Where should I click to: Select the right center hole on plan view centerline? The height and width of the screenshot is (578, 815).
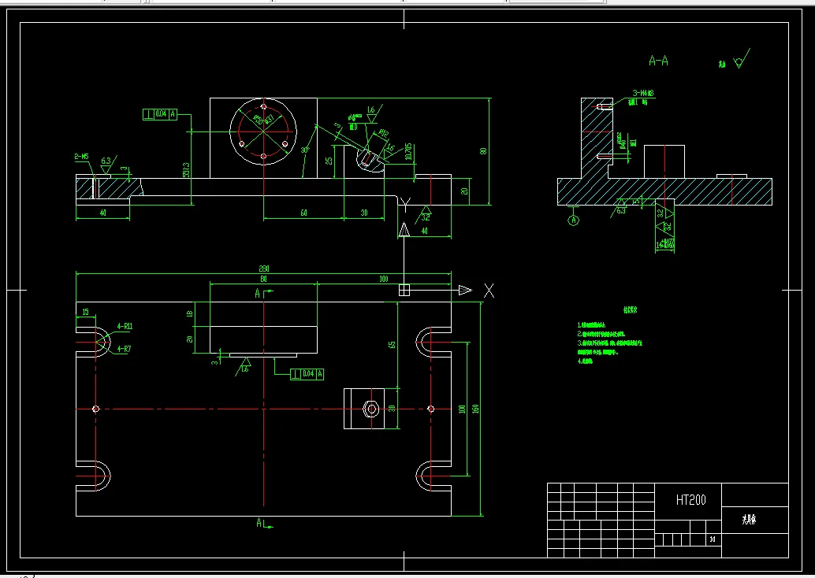pos(431,409)
